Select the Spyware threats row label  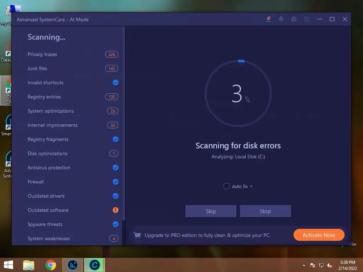[45, 224]
